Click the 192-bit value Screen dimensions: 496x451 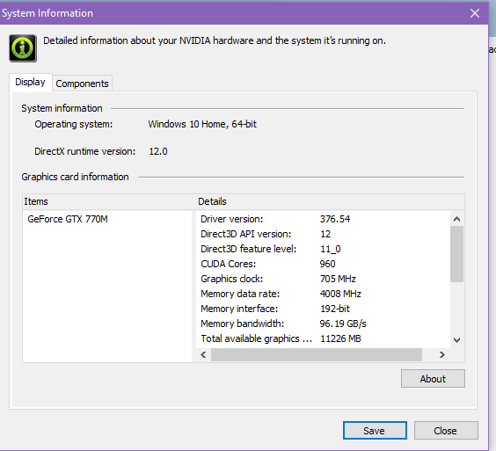click(x=335, y=309)
